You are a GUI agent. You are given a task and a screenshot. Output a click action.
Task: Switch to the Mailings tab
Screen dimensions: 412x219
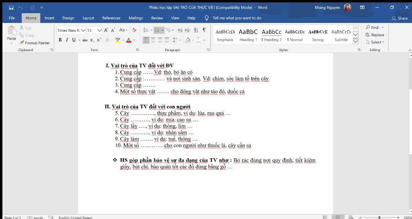pyautogui.click(x=136, y=18)
